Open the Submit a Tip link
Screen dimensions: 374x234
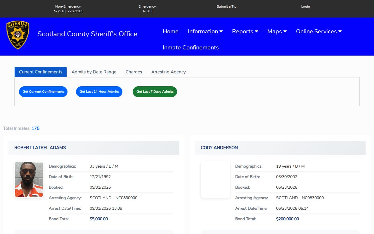point(226,6)
